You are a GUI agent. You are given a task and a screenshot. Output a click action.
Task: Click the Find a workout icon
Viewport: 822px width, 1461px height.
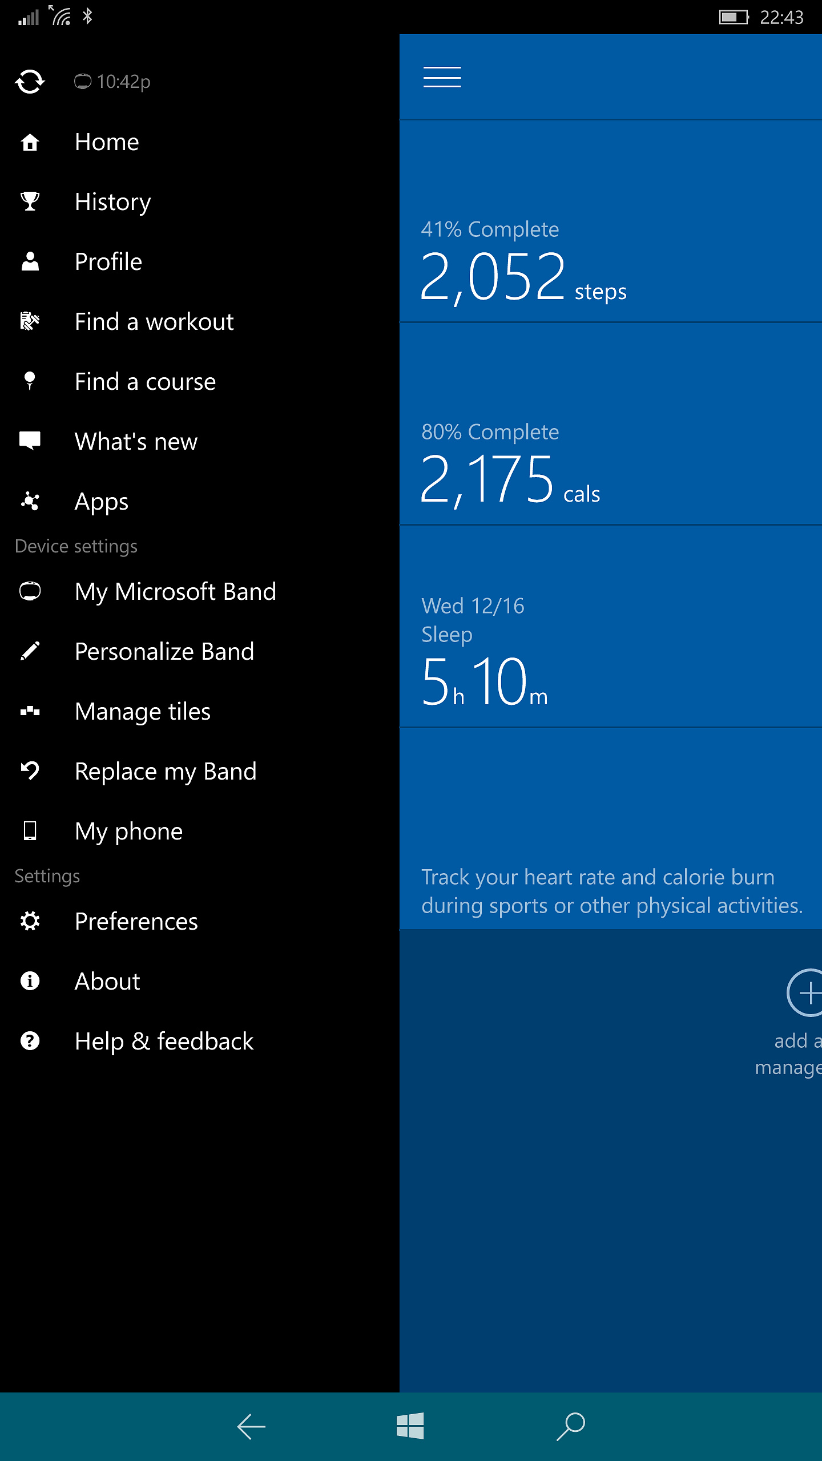[x=30, y=321]
